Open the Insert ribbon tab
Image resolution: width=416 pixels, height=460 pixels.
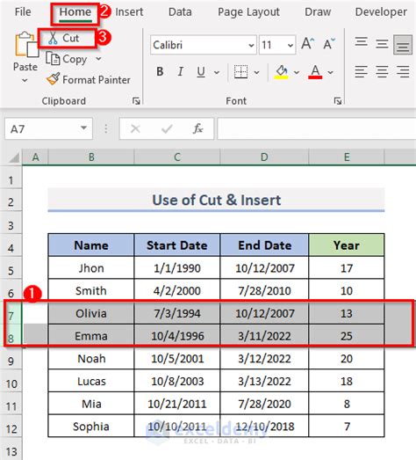pyautogui.click(x=129, y=12)
